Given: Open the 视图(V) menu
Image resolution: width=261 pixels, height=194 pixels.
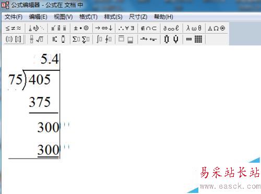Looking at the screenshot, I should pyautogui.click(x=63, y=17).
